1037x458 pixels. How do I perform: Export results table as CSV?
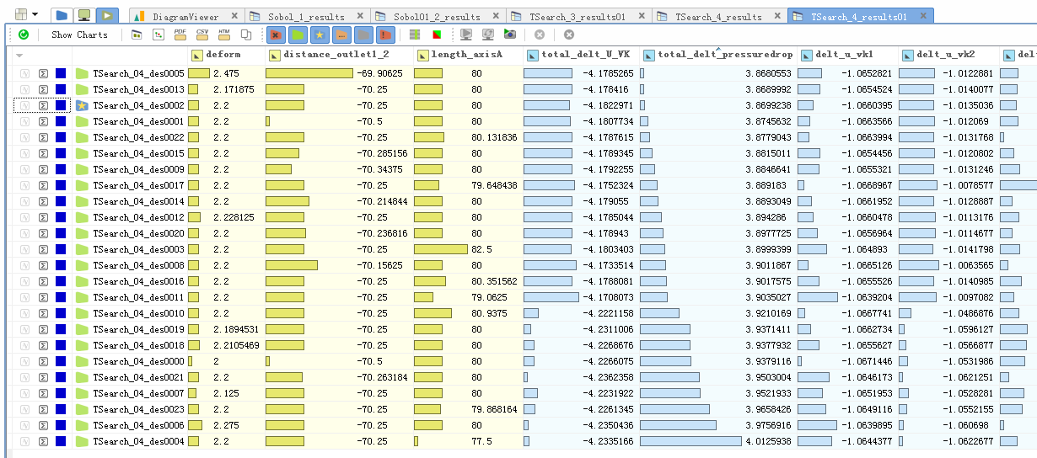(x=202, y=35)
